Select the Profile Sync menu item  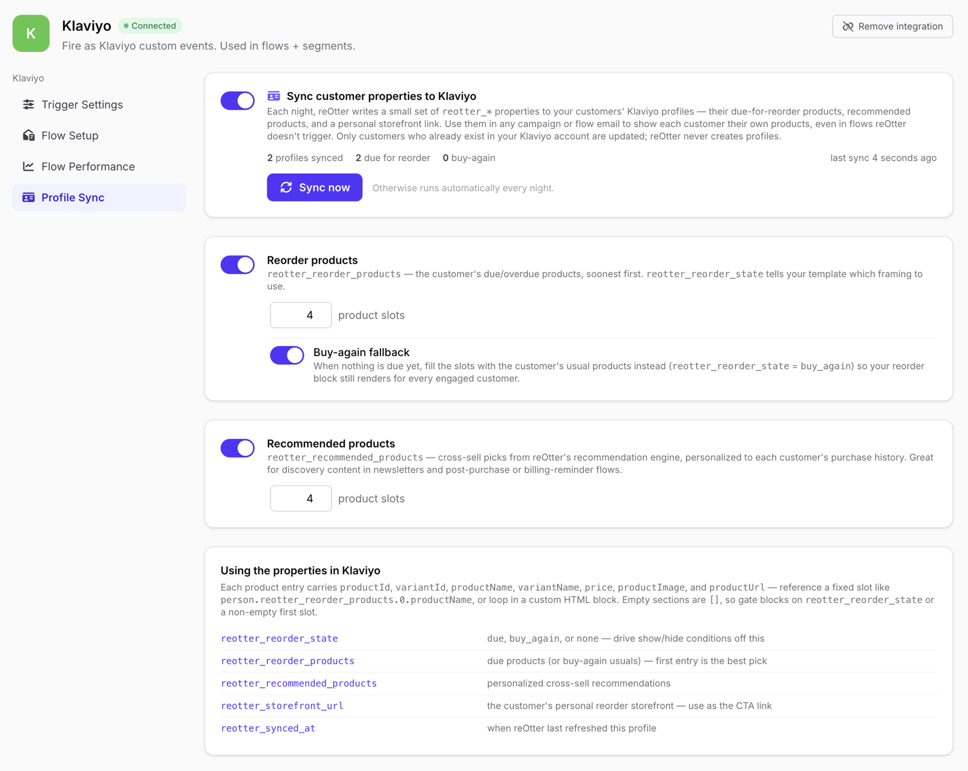click(99, 197)
